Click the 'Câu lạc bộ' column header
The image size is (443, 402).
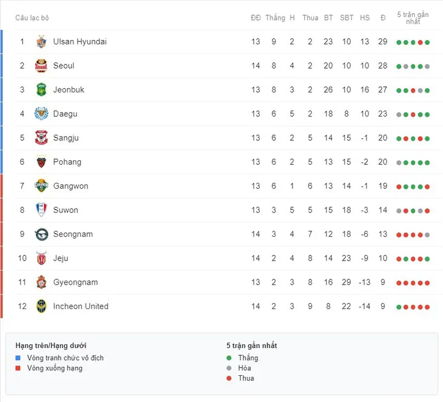(32, 18)
